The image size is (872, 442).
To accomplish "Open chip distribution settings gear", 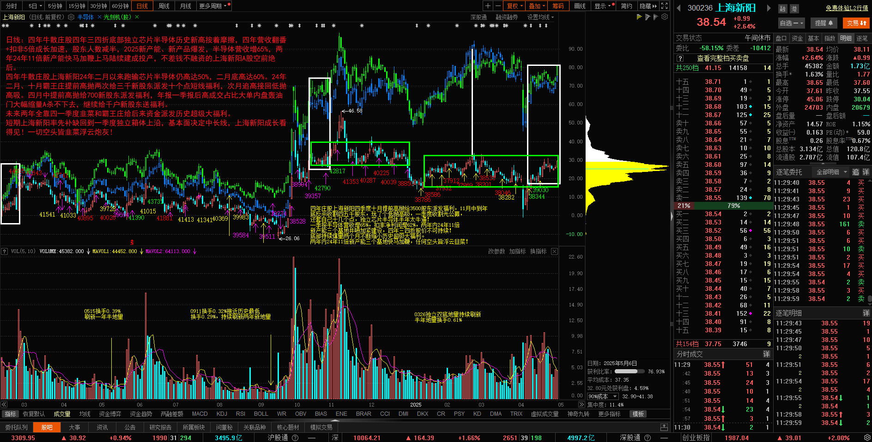I will (665, 17).
